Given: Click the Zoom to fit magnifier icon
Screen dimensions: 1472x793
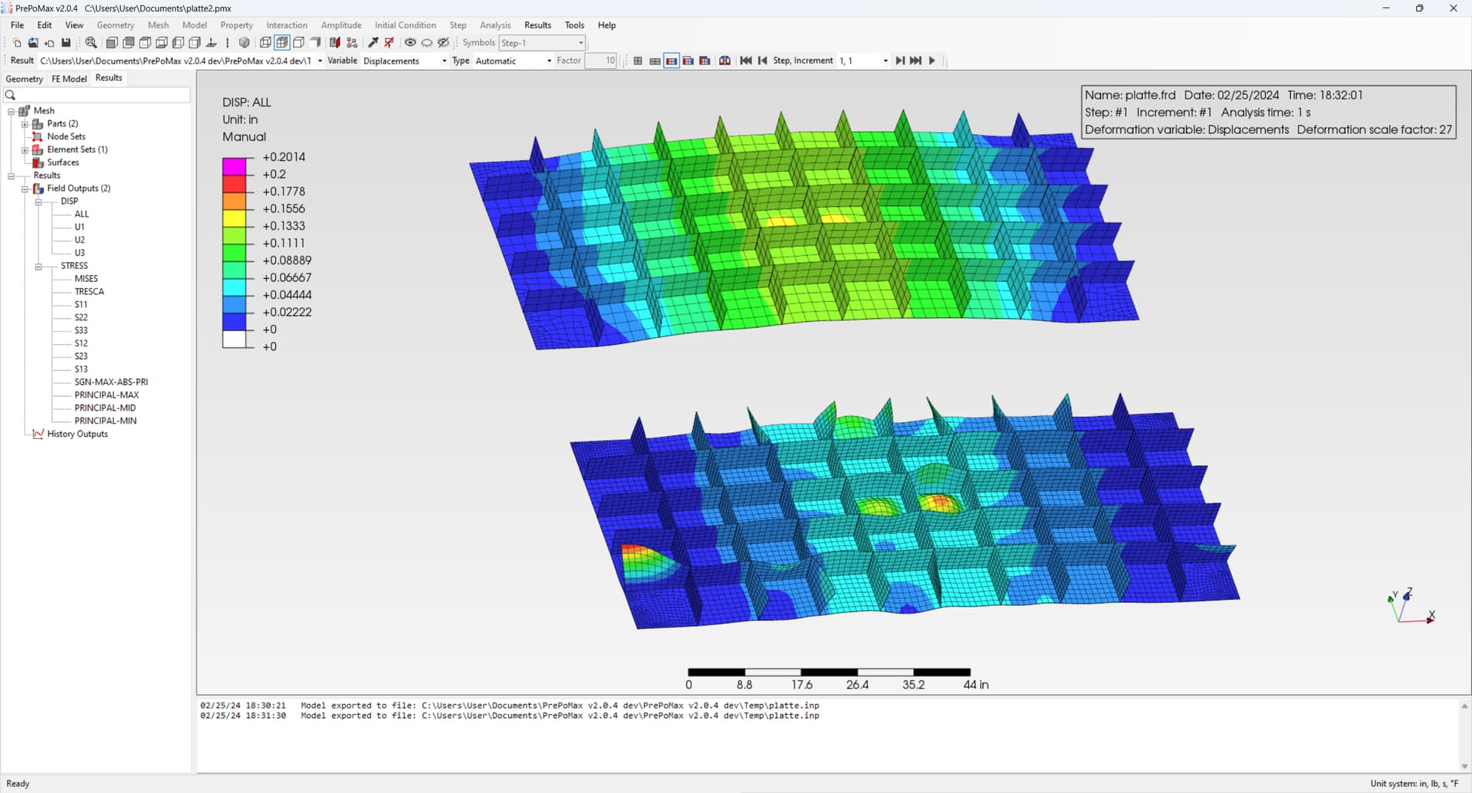Looking at the screenshot, I should tap(90, 43).
